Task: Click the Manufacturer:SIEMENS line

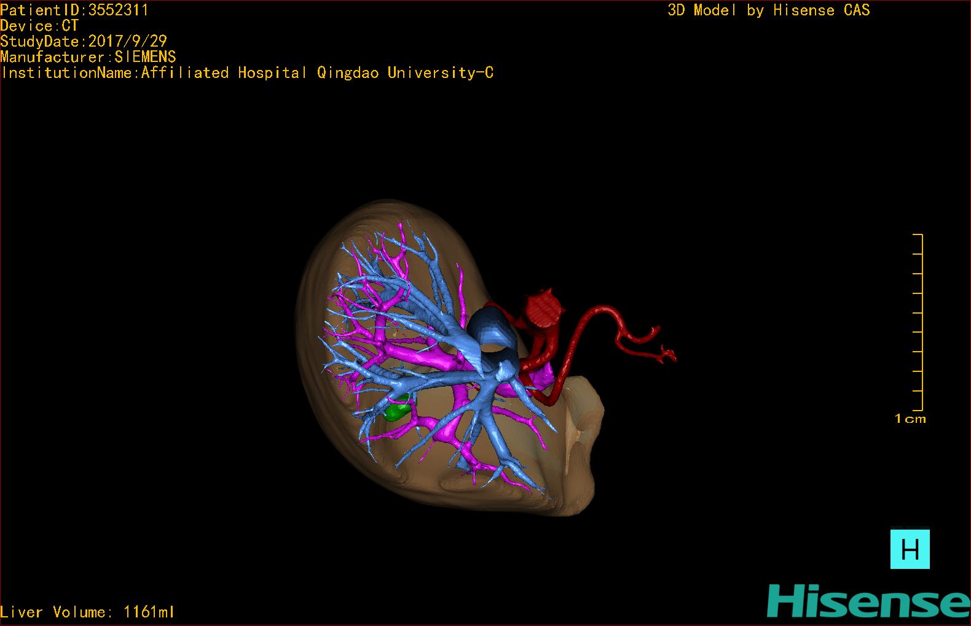Action: (88, 57)
